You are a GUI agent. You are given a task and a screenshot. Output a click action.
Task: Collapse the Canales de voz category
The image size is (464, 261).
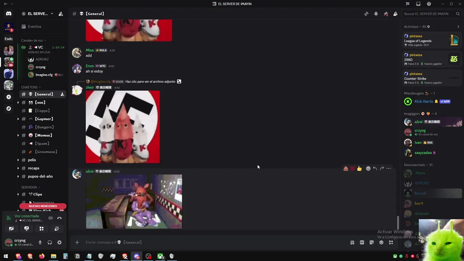tap(33, 41)
